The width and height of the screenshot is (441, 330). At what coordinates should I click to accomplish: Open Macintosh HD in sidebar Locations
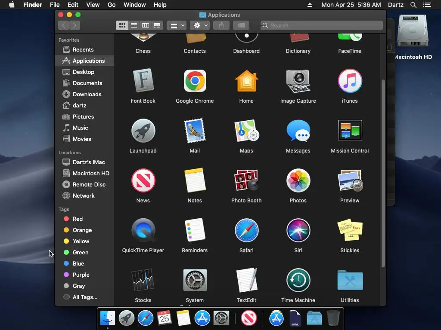click(x=84, y=174)
